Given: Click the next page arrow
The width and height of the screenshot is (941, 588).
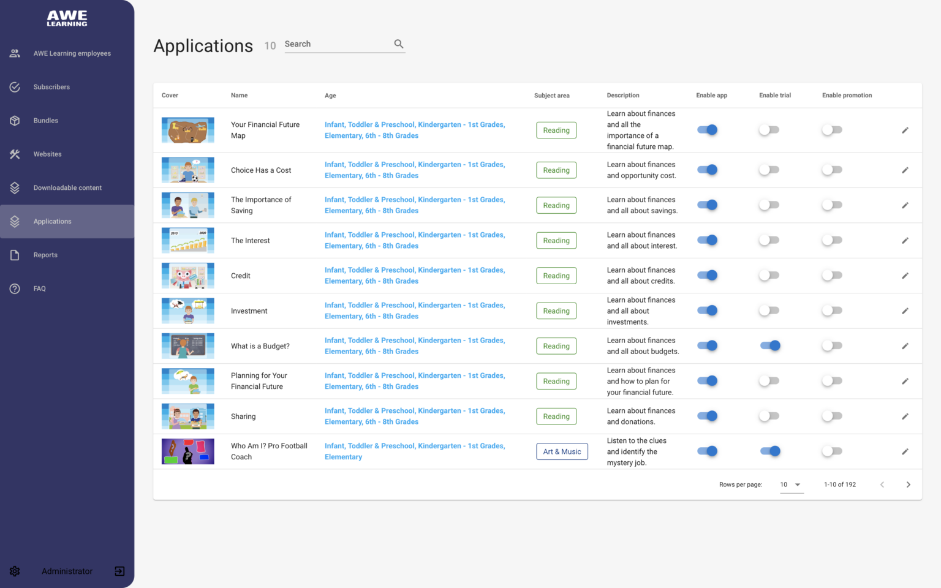Looking at the screenshot, I should 909,484.
